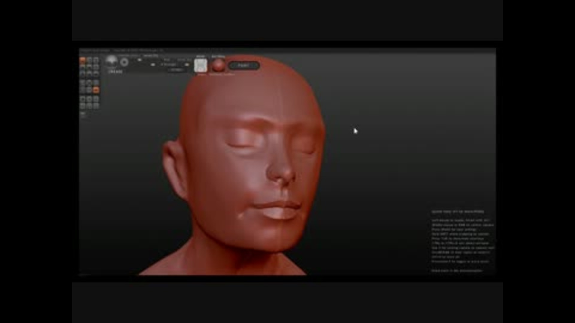Select the Draw brush tool
Screen dimensions: 575x323
83,67
